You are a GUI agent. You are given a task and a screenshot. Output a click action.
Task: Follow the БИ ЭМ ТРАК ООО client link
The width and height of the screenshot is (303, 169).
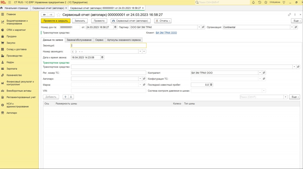tap(166, 33)
